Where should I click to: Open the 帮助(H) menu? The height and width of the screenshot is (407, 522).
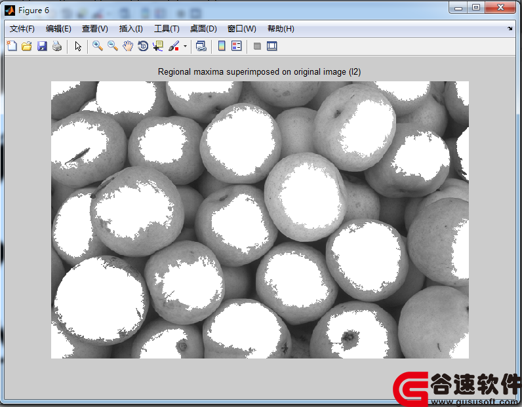click(281, 29)
